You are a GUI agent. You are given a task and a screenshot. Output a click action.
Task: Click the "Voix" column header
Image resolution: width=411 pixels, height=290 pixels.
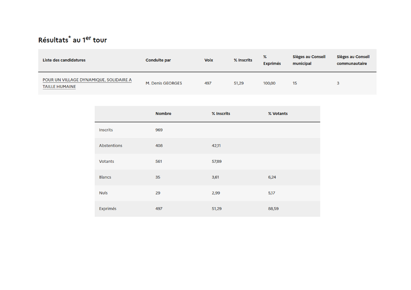[x=208, y=60]
